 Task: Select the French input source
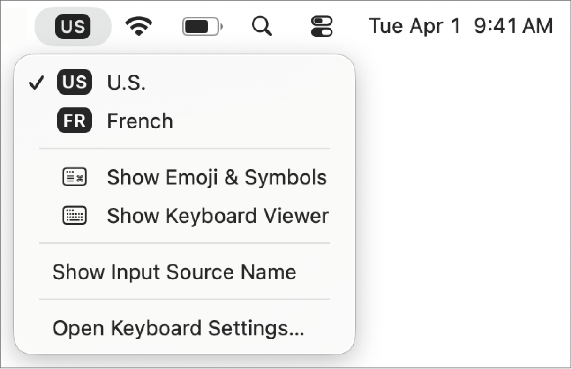pyautogui.click(x=140, y=121)
